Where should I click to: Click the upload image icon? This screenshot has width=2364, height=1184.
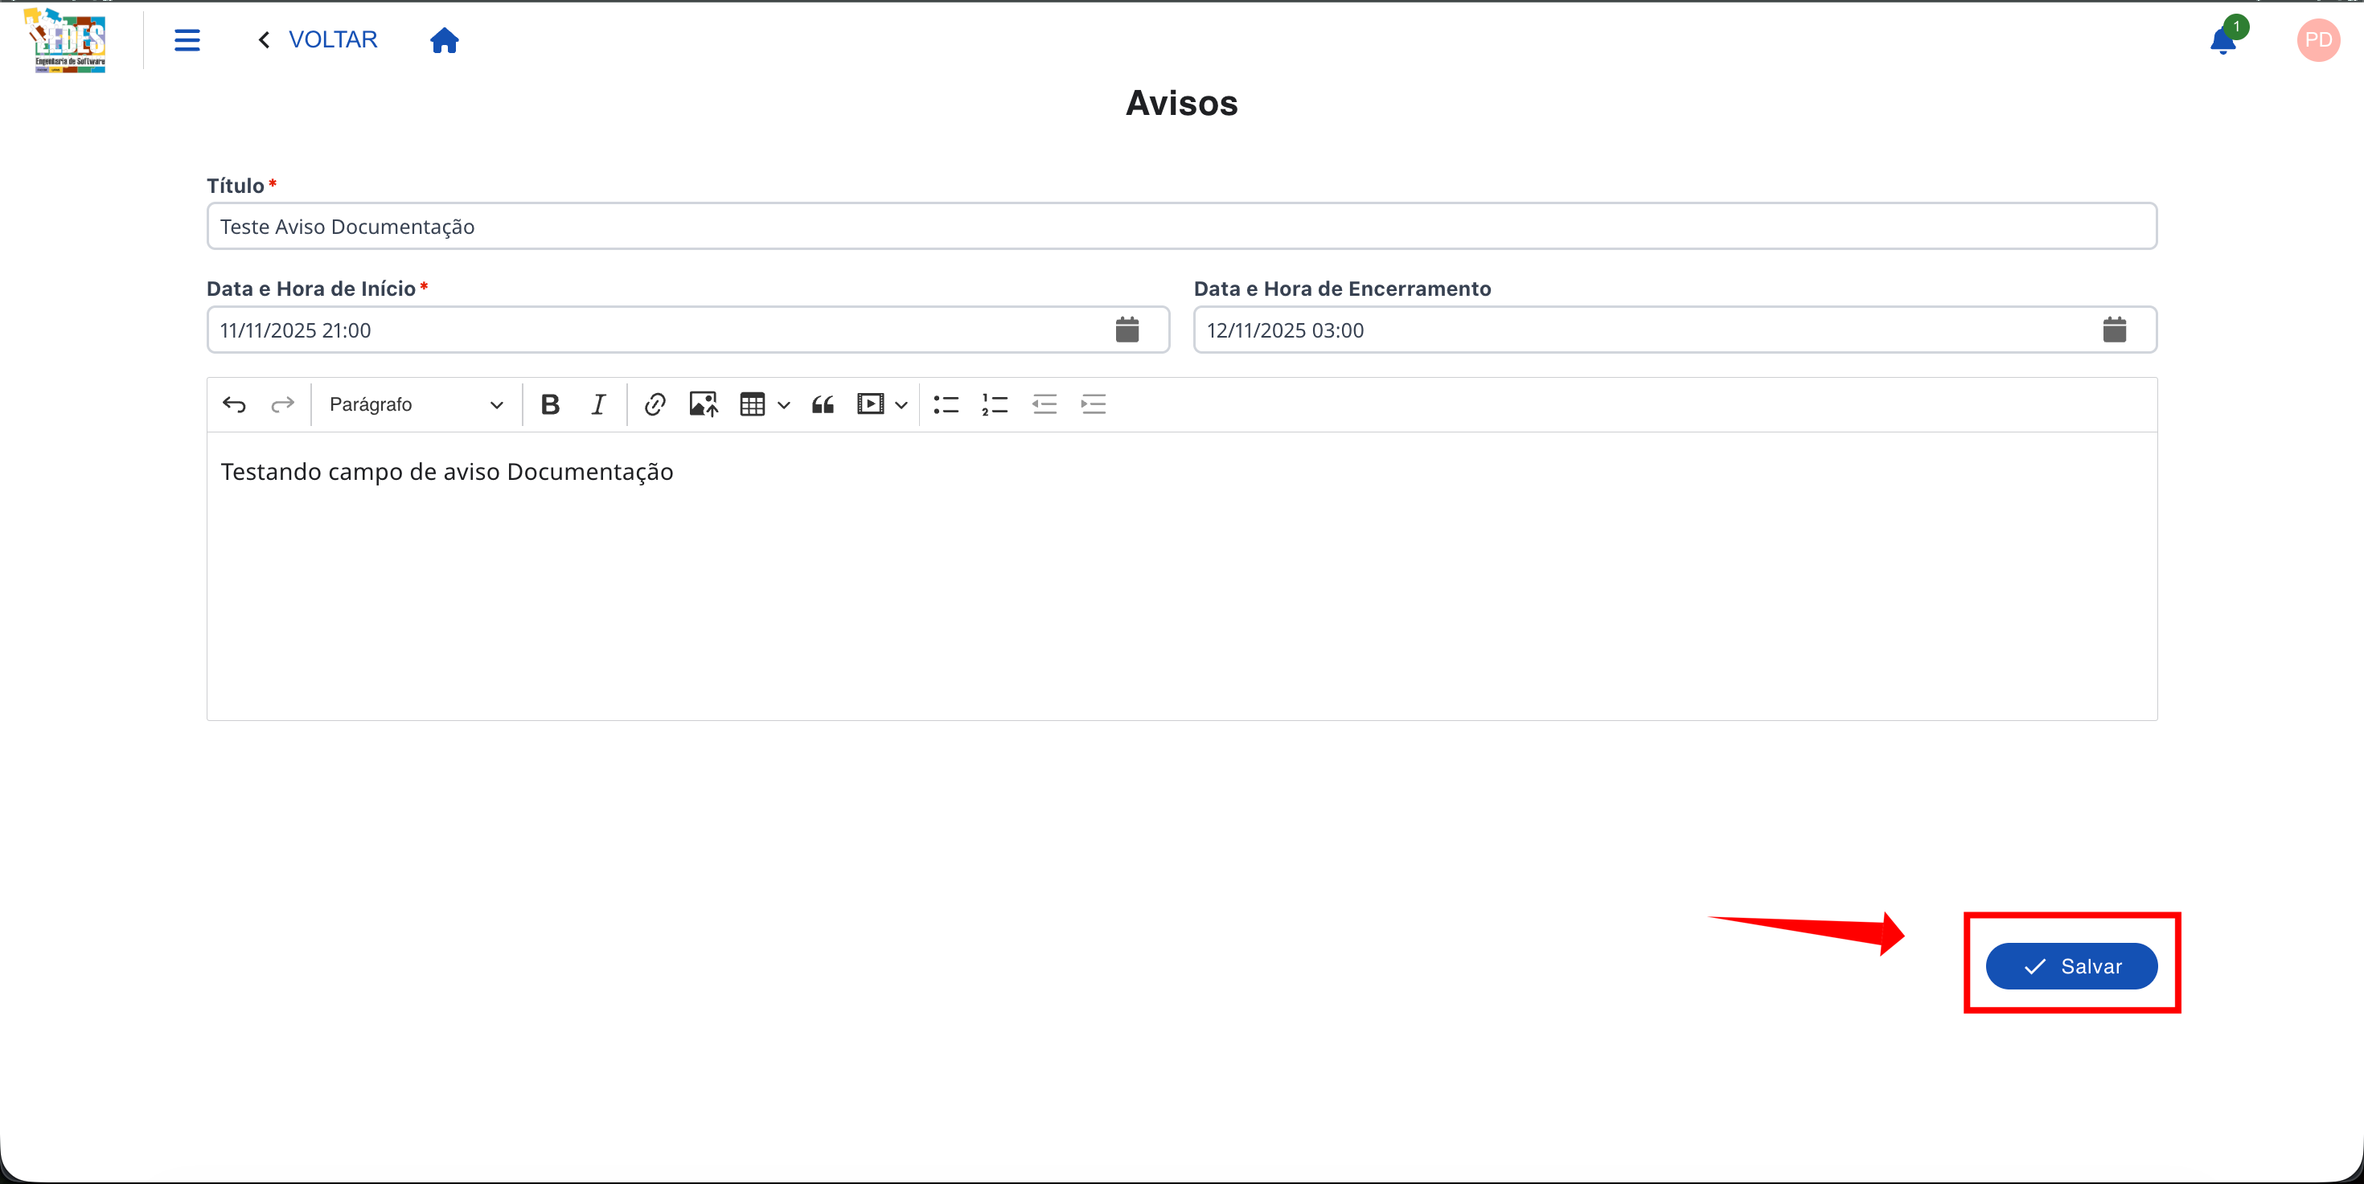click(703, 404)
